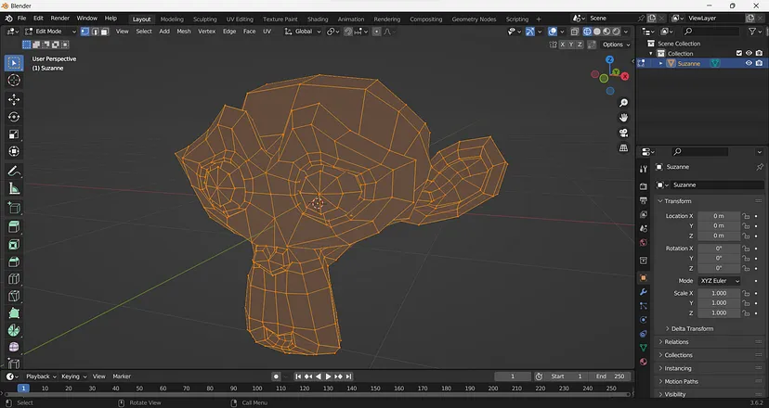Screen dimensions: 769x408
Task: Select the Rotate tool
Action: click(x=14, y=117)
